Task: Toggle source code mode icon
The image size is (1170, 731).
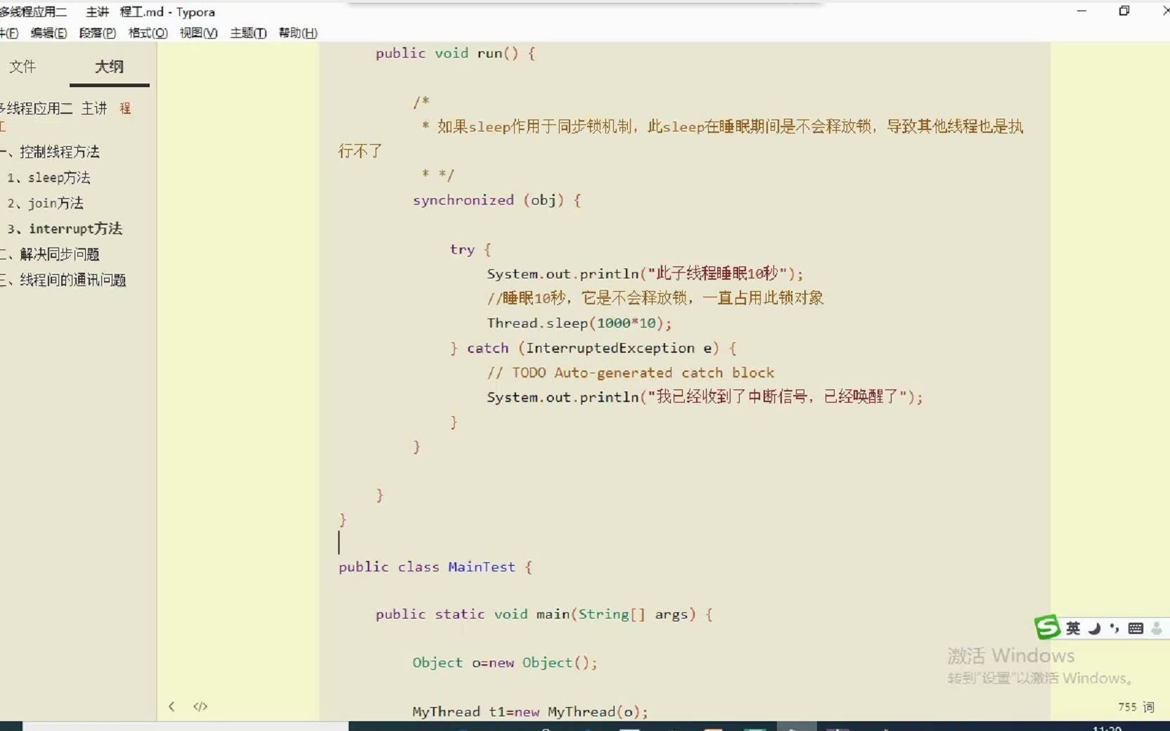Action: pyautogui.click(x=200, y=706)
